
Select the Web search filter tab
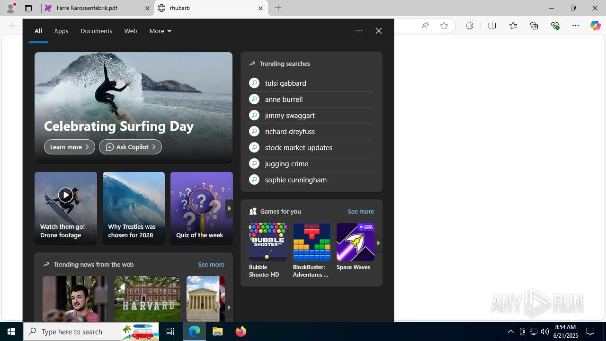pos(131,31)
